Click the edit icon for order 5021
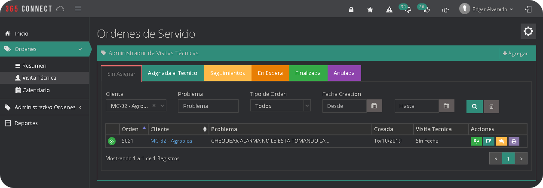The height and width of the screenshot is (188, 543). click(489, 141)
